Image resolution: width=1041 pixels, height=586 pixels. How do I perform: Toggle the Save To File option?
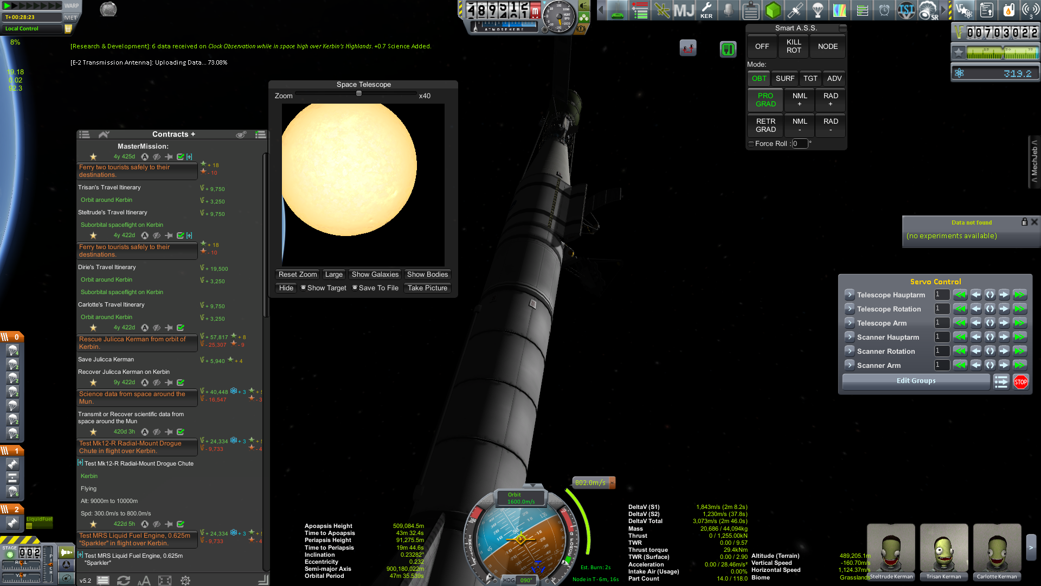(375, 288)
